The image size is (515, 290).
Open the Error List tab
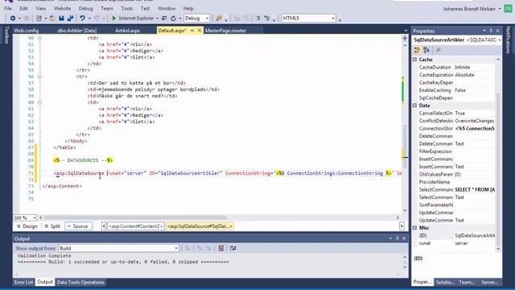(23, 282)
